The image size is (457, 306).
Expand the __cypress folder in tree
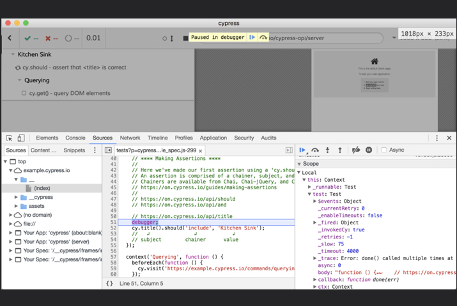tap(17, 198)
